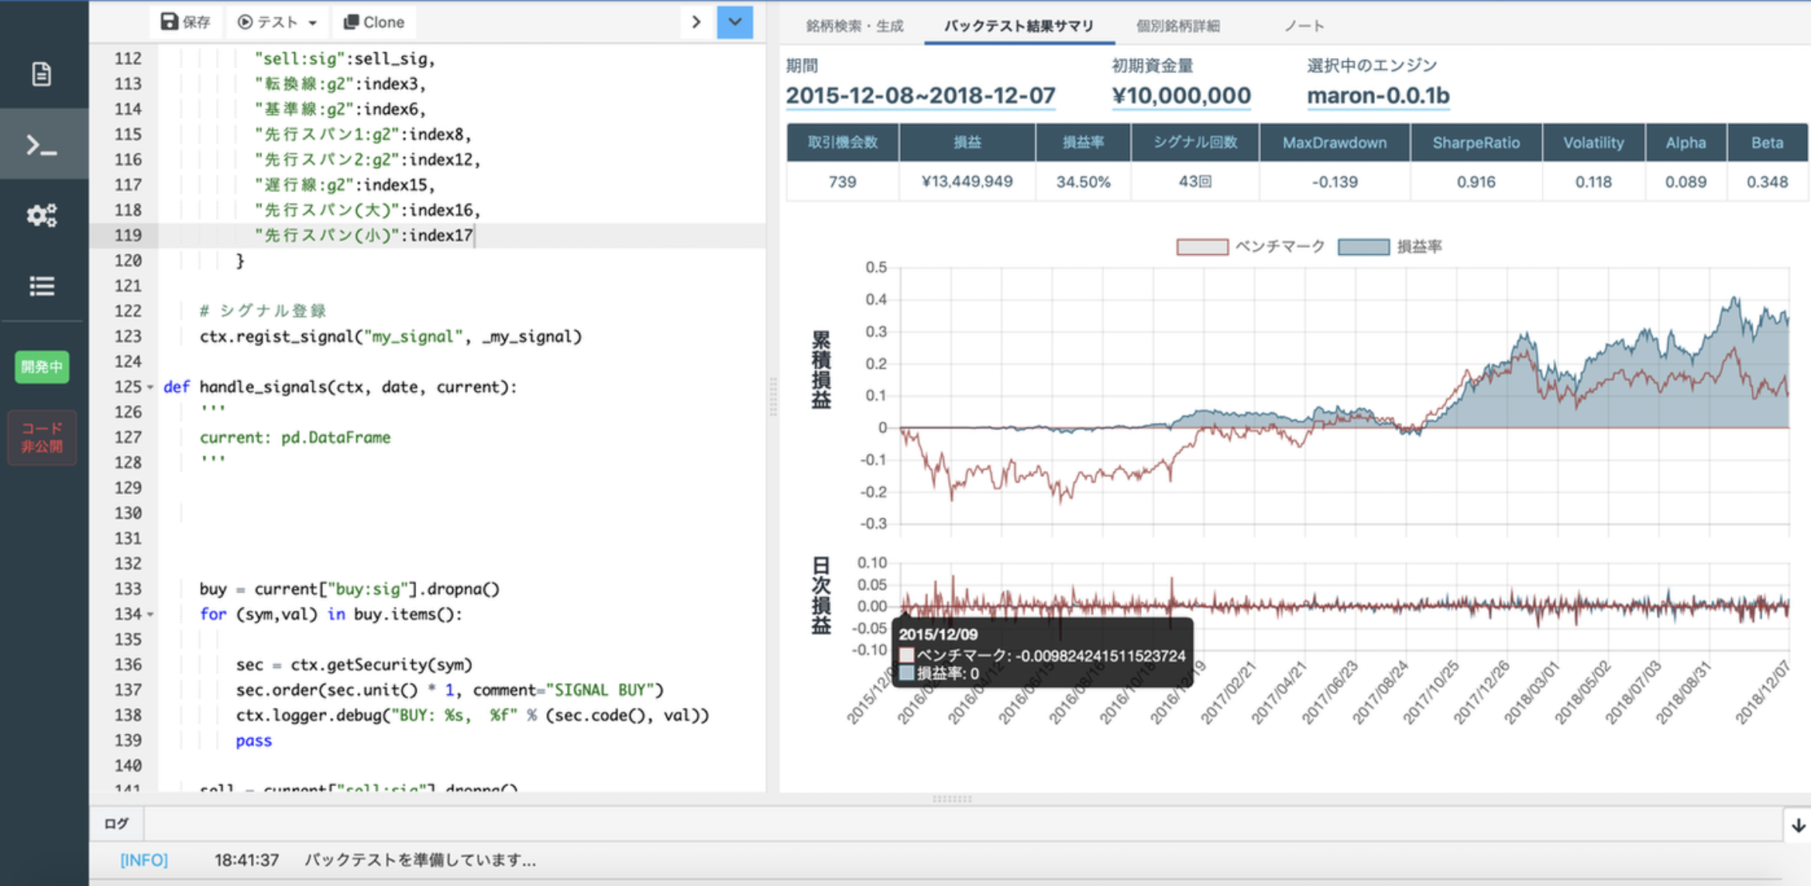Toggle the コード非公開 visibility badge
1811x886 pixels.
42,438
